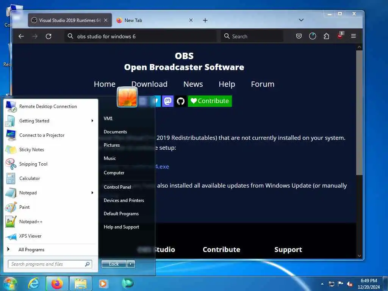Click the Windows Start orb
The width and height of the screenshot is (388, 291).
[10, 283]
